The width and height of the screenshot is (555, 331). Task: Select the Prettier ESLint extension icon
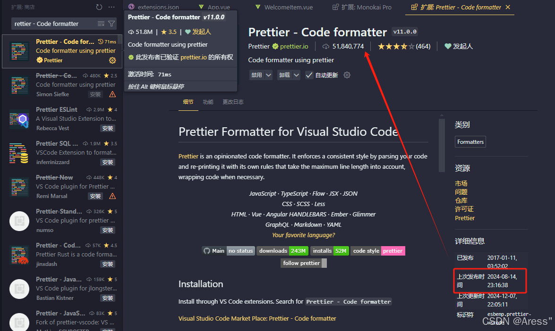click(x=19, y=120)
